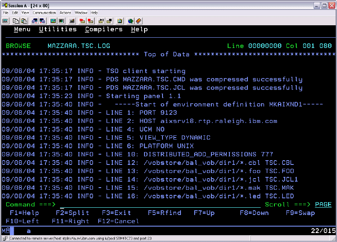Click the 'Starting panel 1.1' log line
This screenshot has width=337, height=242.
[x=92, y=96]
